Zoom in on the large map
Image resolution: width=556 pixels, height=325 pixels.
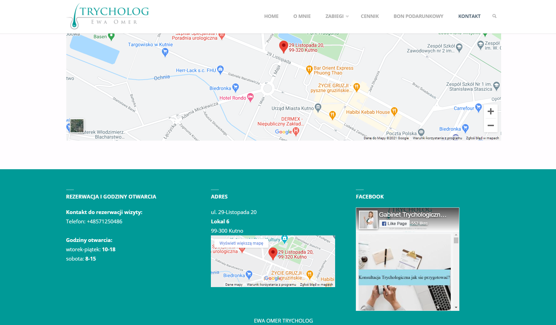tap(491, 111)
